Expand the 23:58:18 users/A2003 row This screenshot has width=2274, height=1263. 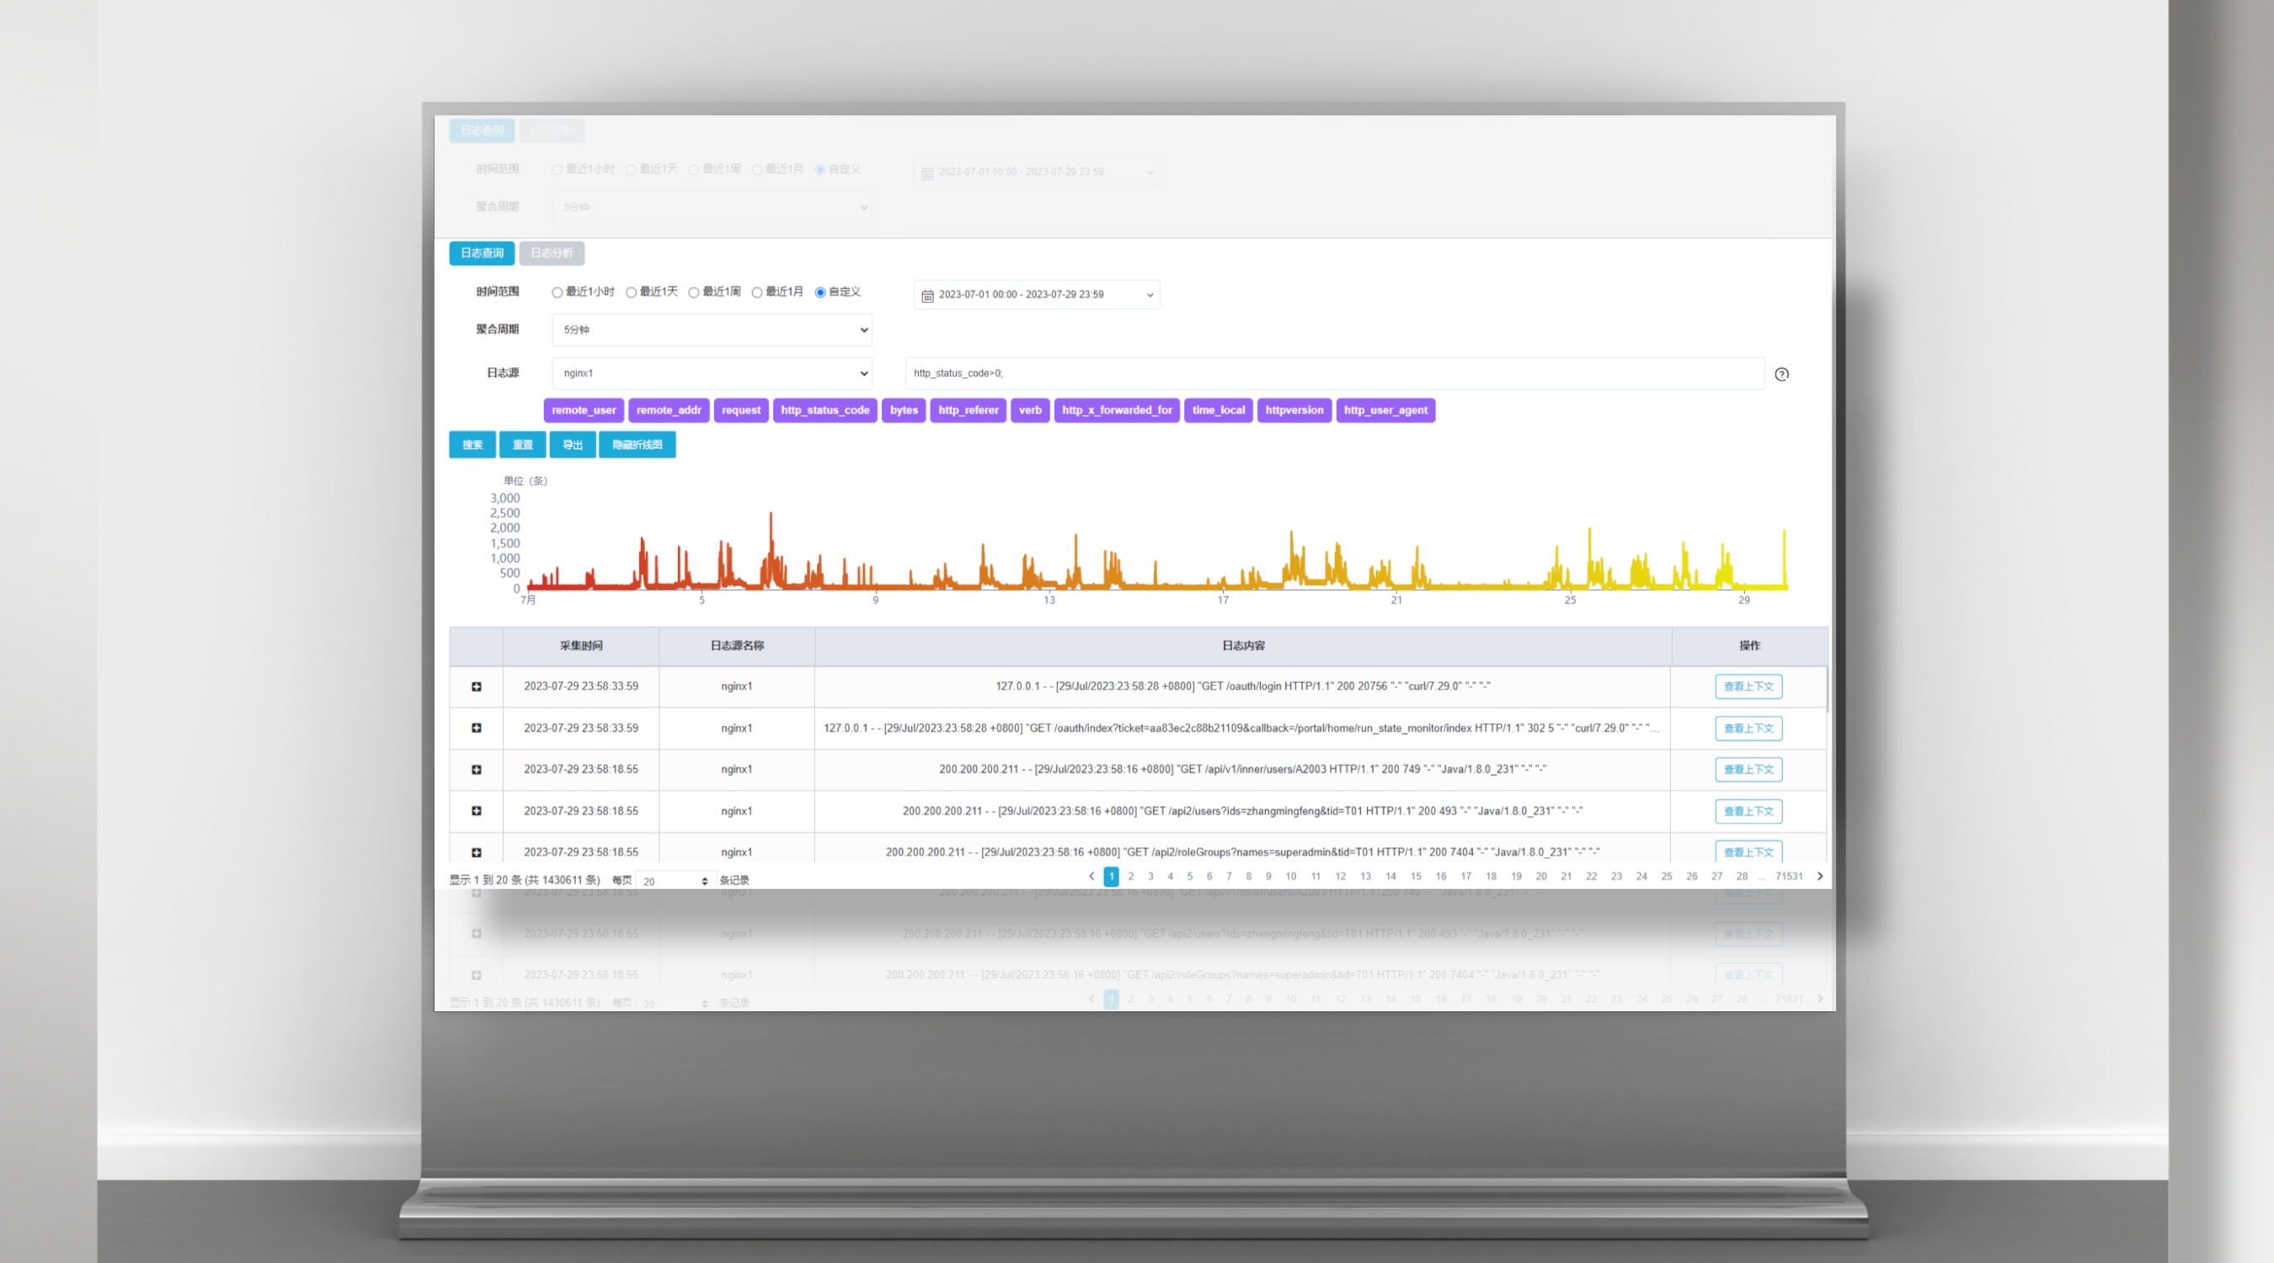tap(476, 770)
